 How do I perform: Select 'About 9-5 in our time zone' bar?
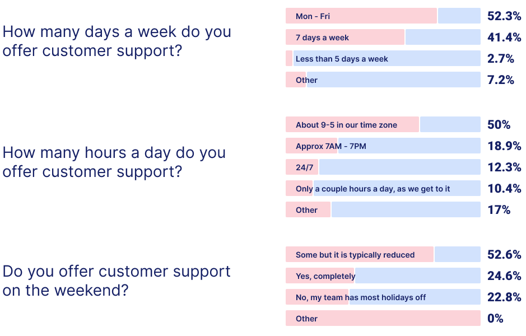[383, 124]
